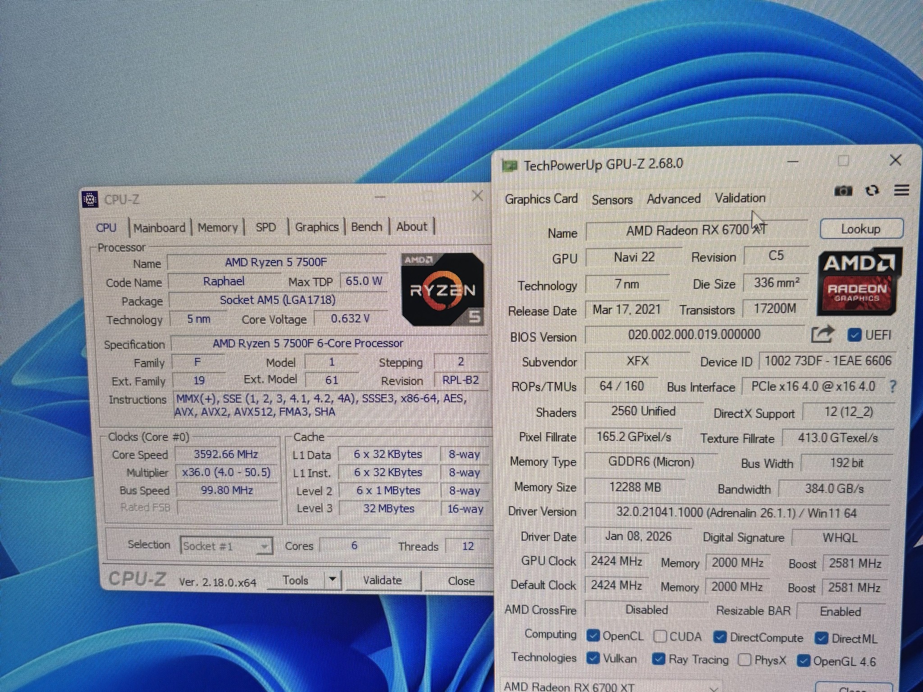This screenshot has width=923, height=692.
Task: Toggle the PhysX checkbox
Action: 745,660
